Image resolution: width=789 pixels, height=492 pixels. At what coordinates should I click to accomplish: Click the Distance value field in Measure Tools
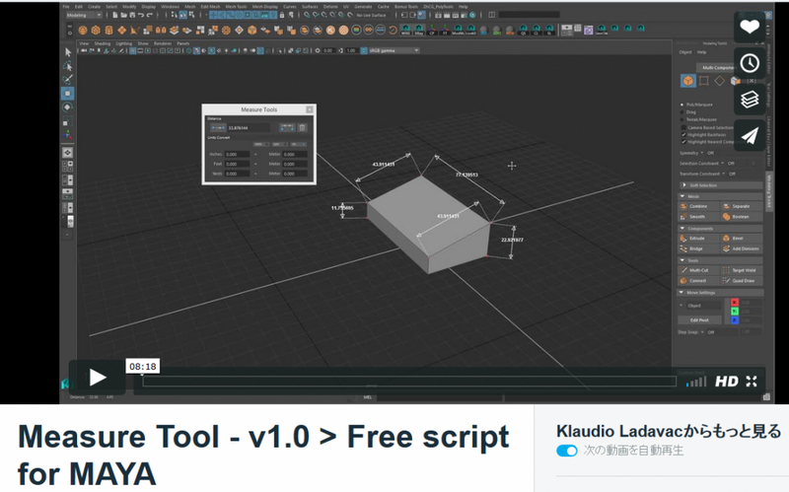click(x=249, y=128)
